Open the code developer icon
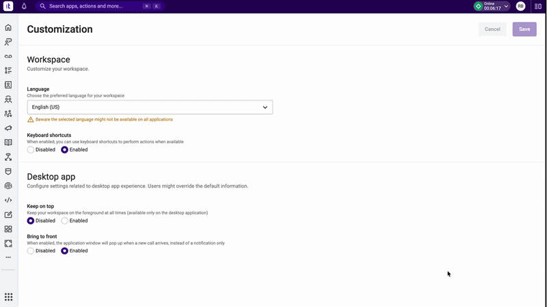The height and width of the screenshot is (307, 547). 8,200
